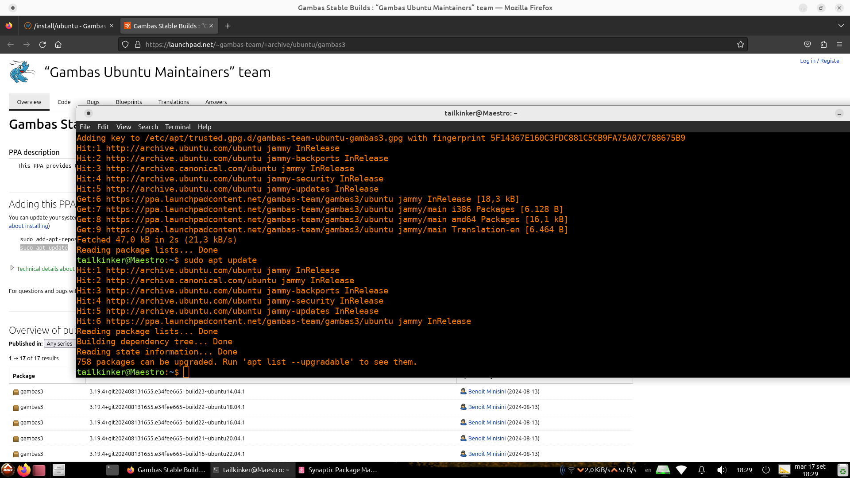Screen dimensions: 850x478
Task: Click the Log in / Register link
Action: (x=820, y=61)
